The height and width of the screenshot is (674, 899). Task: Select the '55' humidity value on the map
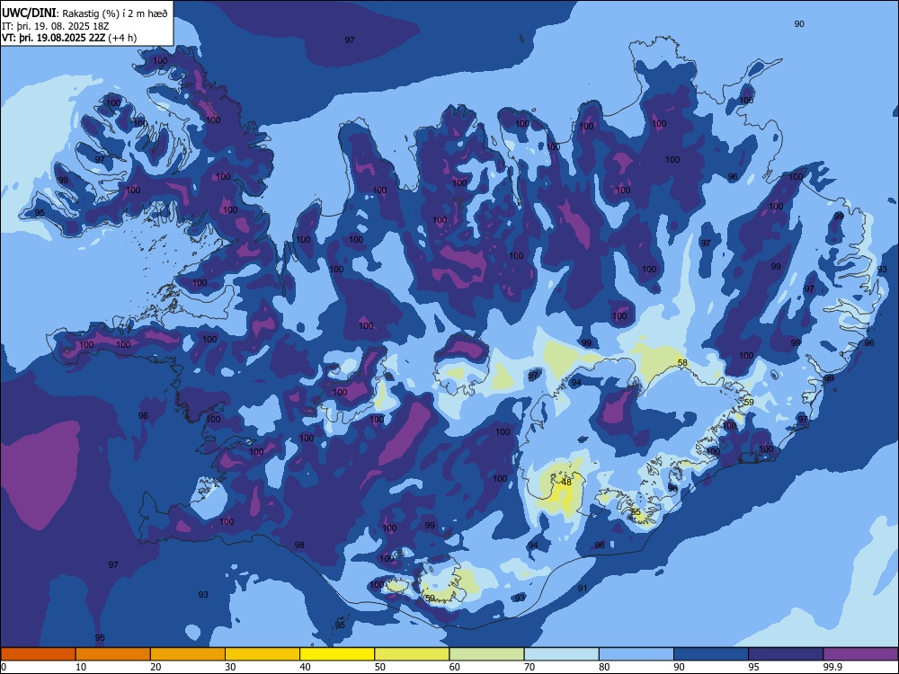[636, 512]
